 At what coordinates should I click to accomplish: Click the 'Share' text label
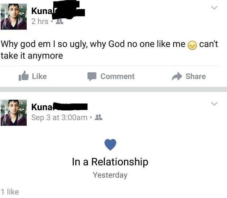pos(196,76)
